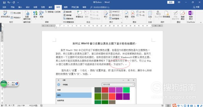Click Restrict Editing (限制编辑)

click(166, 14)
